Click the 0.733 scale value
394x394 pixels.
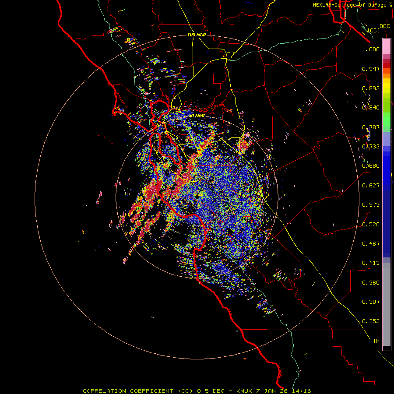(x=371, y=147)
